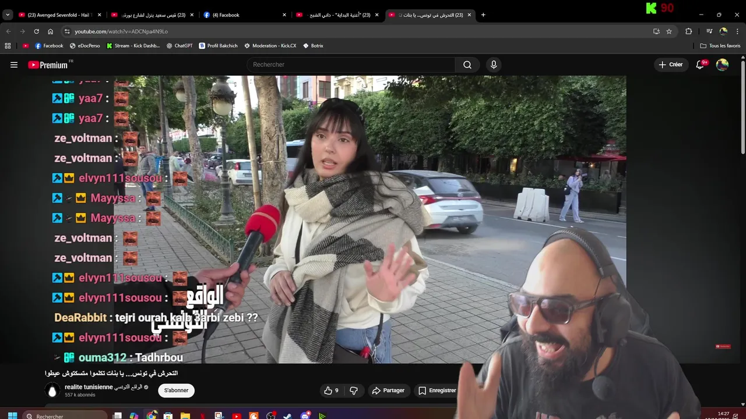The image size is (746, 419).
Task: Bookmark this page with star icon
Action: click(x=669, y=31)
